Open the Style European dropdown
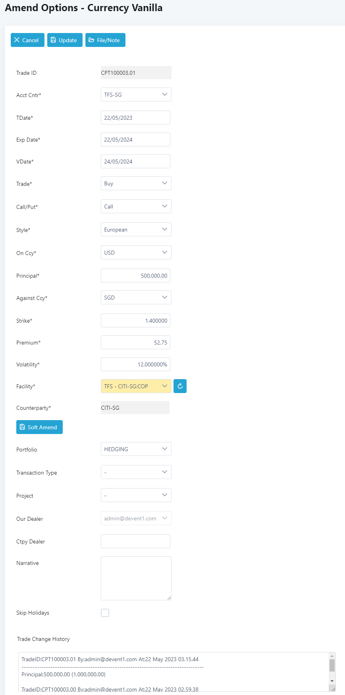345x695 pixels. tap(136, 230)
